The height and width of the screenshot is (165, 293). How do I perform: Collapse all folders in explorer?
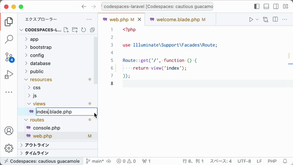tap(92, 30)
